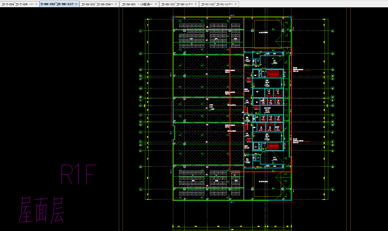
Task: Close the active bold JS-06-101~JS-06-117 tab
Action: (76, 4)
